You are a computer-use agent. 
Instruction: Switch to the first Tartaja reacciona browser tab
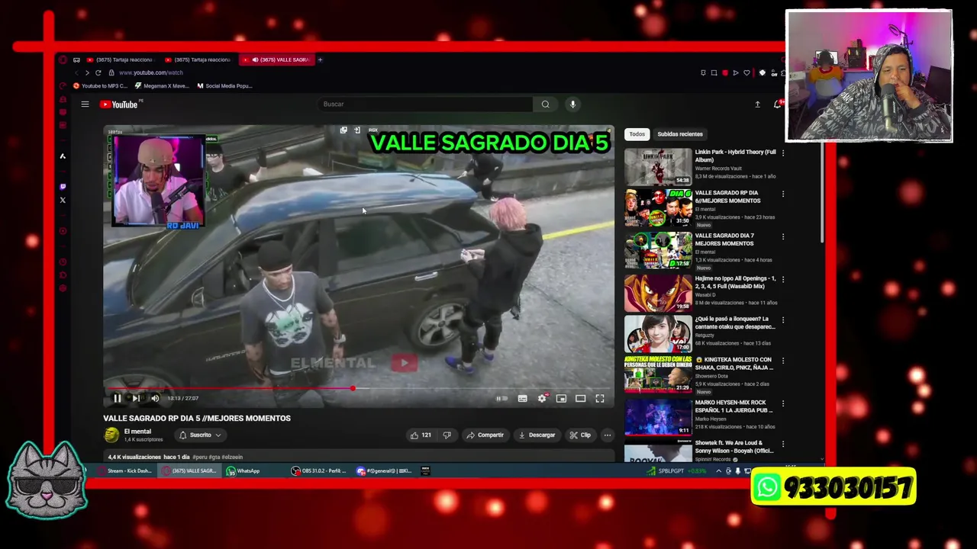tap(120, 59)
